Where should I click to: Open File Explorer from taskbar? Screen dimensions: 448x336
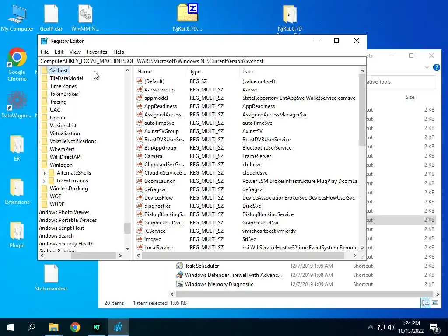(53, 327)
